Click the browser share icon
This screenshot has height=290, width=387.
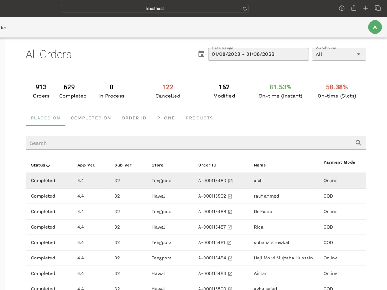click(354, 8)
